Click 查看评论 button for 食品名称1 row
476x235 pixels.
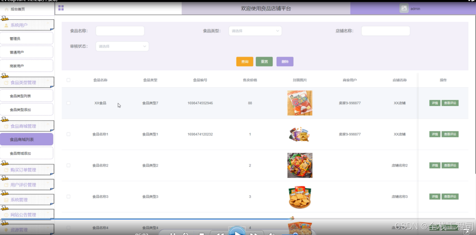point(450,134)
